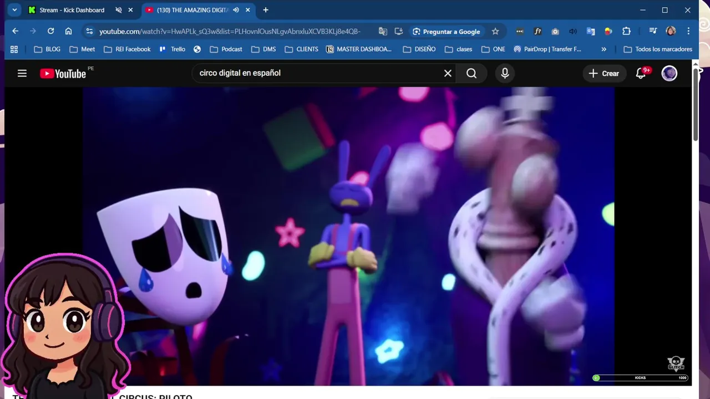Screen dimensions: 710x399
Task: Clear the search text with X
Action: [x=448, y=73]
